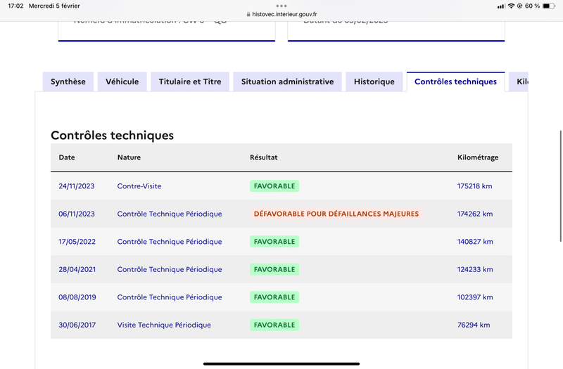Click the date 28/04/2021
The height and width of the screenshot is (369, 563).
[77, 269]
